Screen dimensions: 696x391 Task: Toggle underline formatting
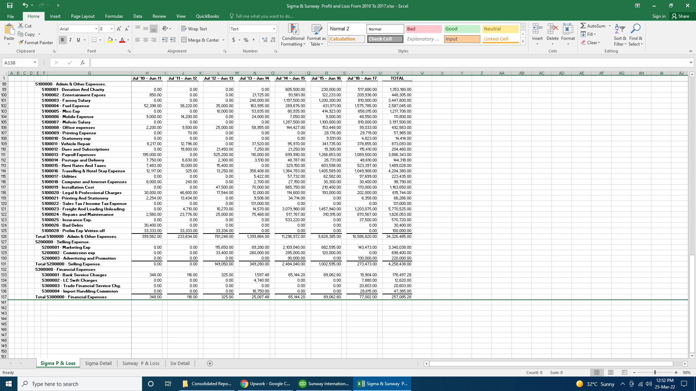78,40
